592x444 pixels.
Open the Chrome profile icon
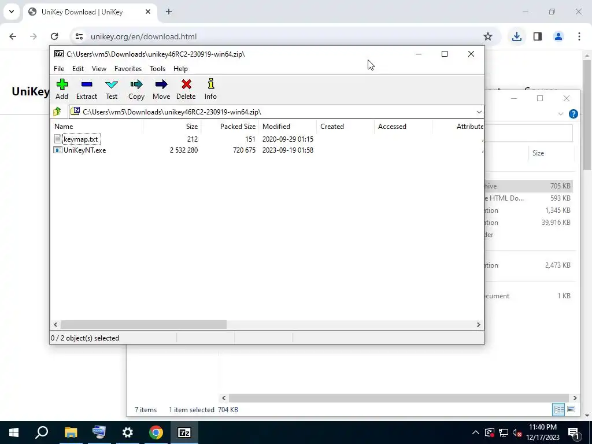(x=558, y=36)
